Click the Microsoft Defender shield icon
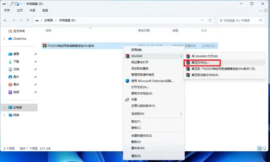The height and width of the screenshot is (162, 270). [x=127, y=81]
